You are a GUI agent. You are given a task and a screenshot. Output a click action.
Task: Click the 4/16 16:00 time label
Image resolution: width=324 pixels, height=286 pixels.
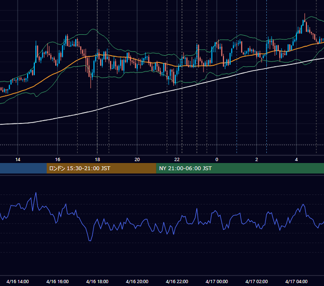tap(58, 281)
